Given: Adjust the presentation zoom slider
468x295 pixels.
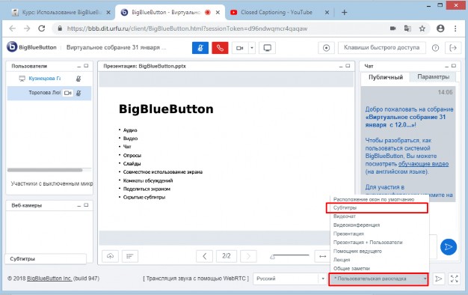Looking at the screenshot, I should click(x=289, y=256).
